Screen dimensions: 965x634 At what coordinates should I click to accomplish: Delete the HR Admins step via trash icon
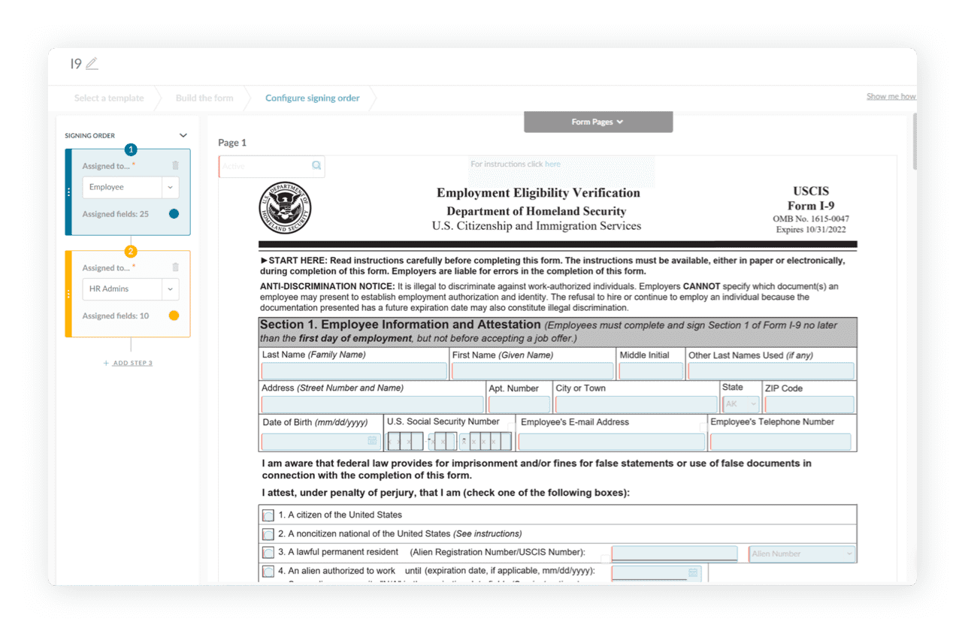(x=175, y=267)
